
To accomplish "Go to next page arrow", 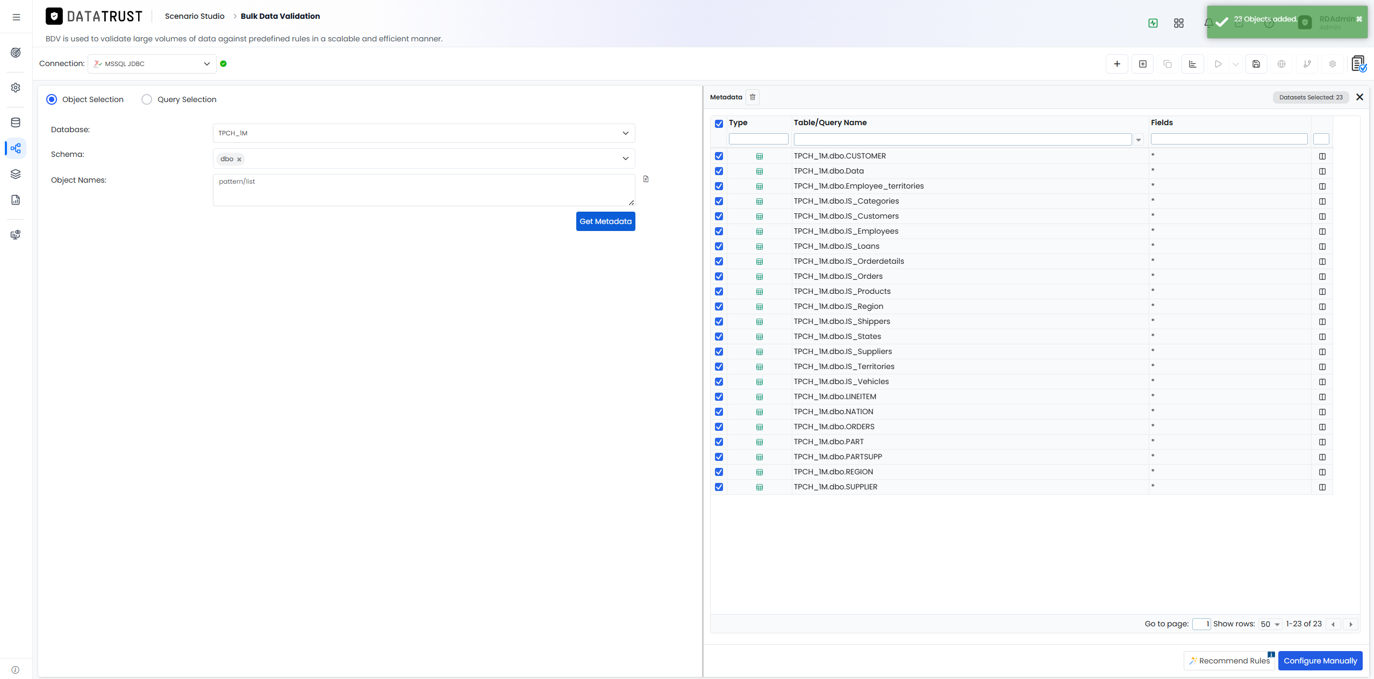I will point(1350,624).
